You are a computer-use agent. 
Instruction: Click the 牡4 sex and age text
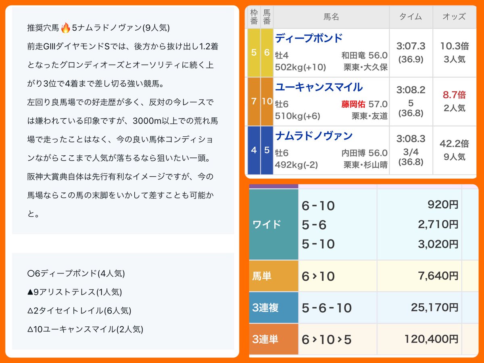pyautogui.click(x=282, y=56)
